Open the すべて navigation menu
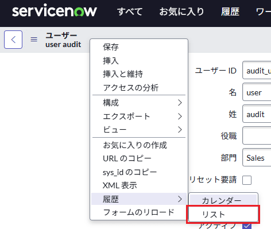The width and height of the screenshot is (271, 229). pos(130,11)
